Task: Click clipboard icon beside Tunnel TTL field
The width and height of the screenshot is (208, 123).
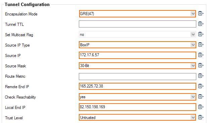Action: pyautogui.click(x=201, y=24)
